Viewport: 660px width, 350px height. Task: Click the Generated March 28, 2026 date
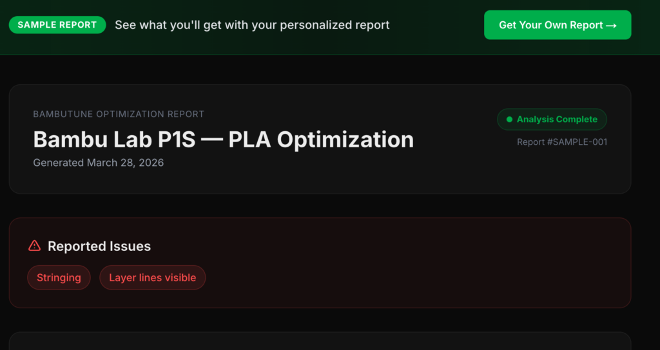99,163
